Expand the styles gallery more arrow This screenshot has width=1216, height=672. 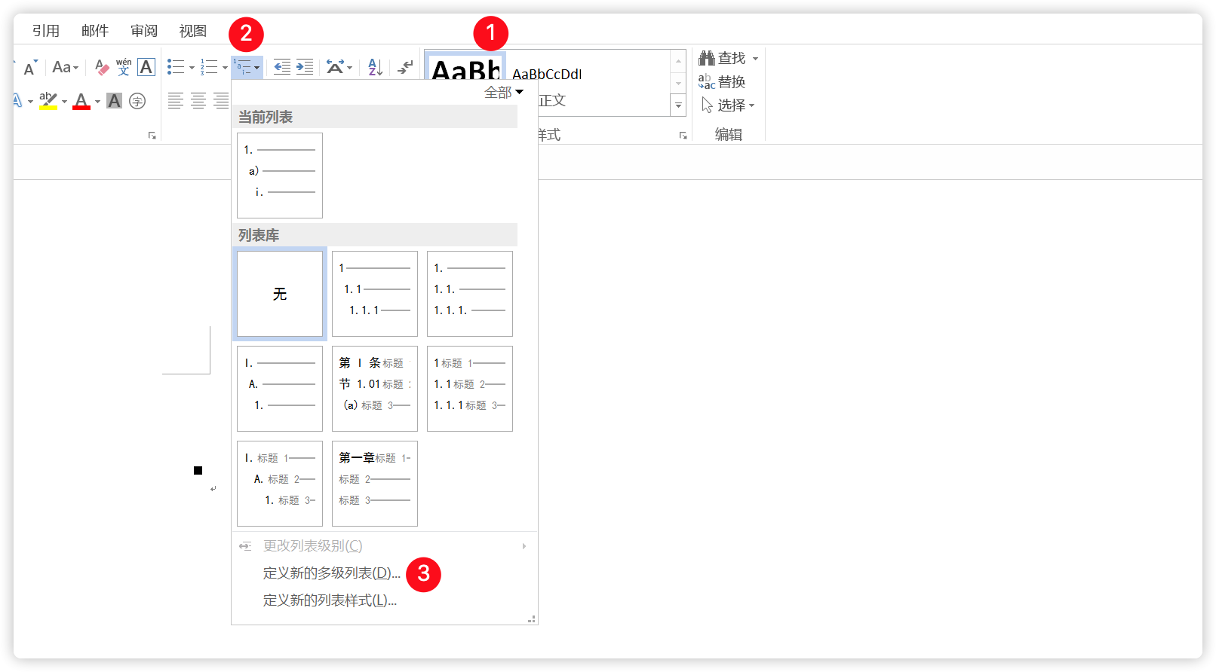678,105
